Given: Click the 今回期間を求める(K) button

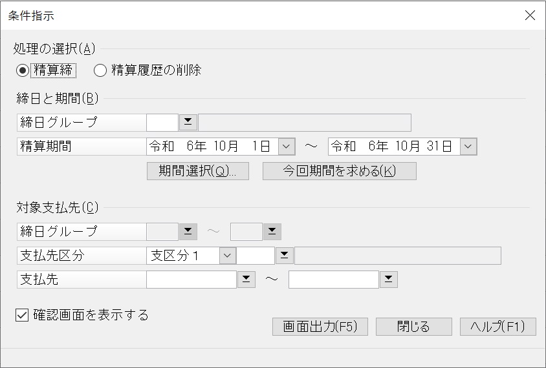Looking at the screenshot, I should 340,171.
